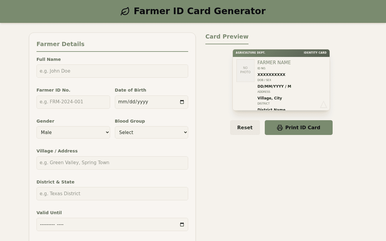Screen dimensions: 386x241
Task: Click the Full Name label
Action: pos(49,59)
